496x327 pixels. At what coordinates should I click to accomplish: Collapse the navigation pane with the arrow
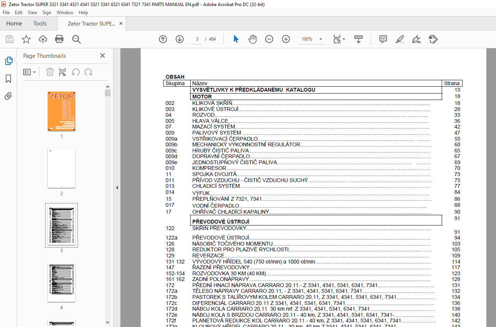pos(117,187)
